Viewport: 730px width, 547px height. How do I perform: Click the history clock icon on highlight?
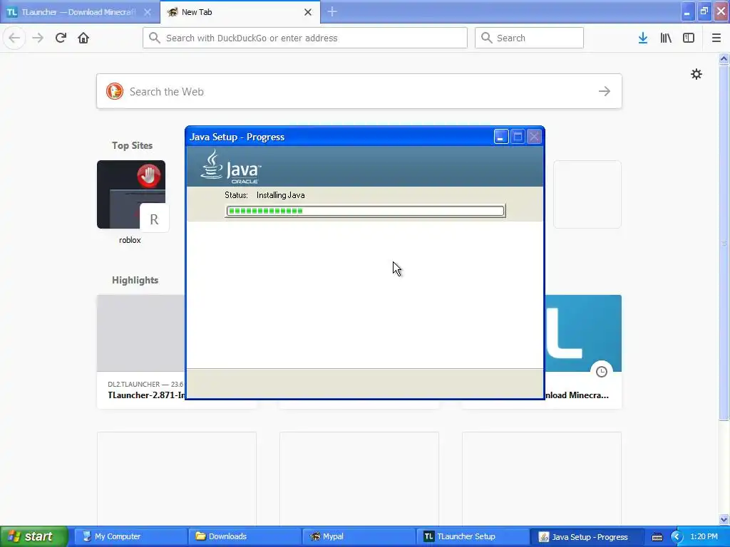point(602,372)
